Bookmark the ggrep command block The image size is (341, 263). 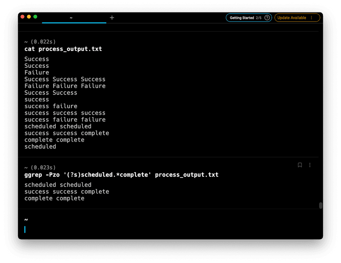coord(300,165)
